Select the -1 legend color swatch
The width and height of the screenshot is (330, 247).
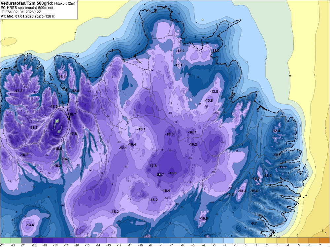coord(240,240)
